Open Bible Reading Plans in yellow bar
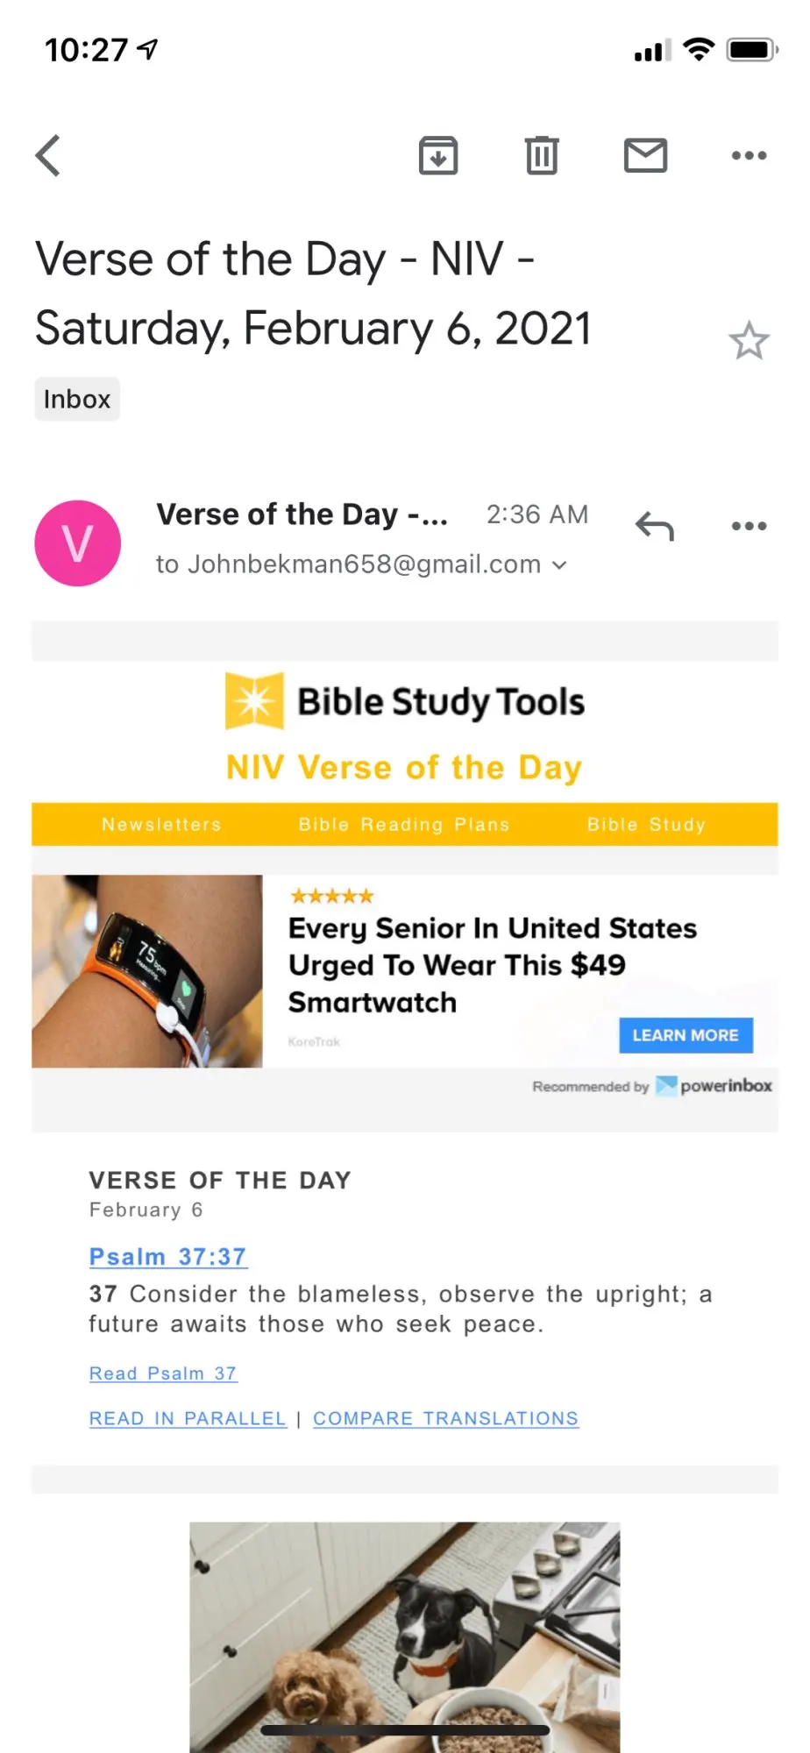Viewport: 810px width, 1753px height. pyautogui.click(x=404, y=825)
